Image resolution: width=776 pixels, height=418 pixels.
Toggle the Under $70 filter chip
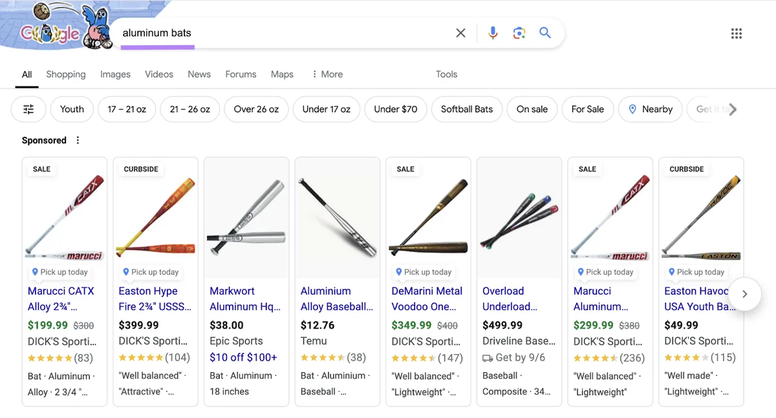[x=396, y=109]
